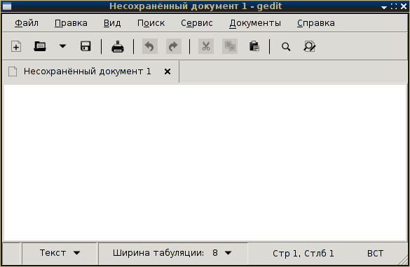The image size is (410, 267).
Task: Click the Стр 1, Стлб 1 status text
Action: coord(303,254)
